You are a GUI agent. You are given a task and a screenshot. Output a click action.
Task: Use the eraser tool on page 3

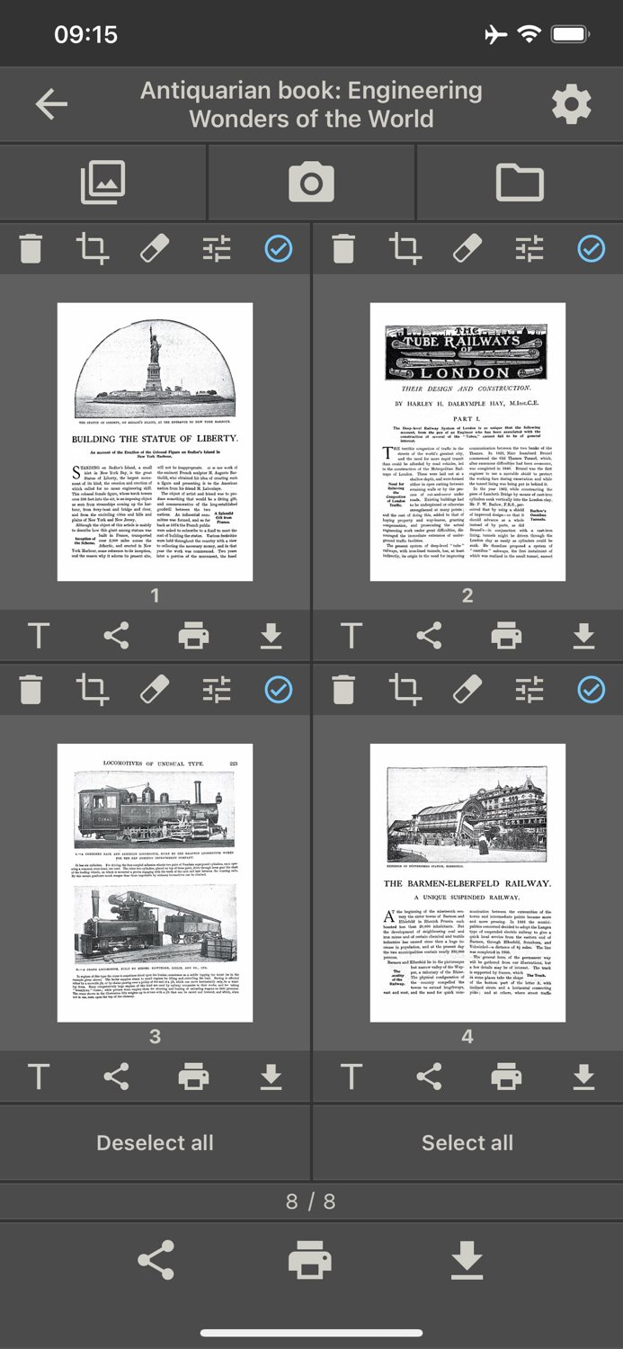click(155, 690)
